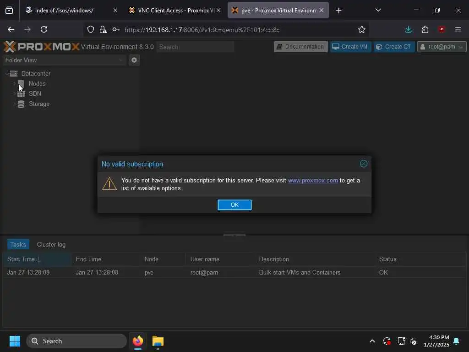Click the User name column header
469x352 pixels.
(x=220, y=259)
